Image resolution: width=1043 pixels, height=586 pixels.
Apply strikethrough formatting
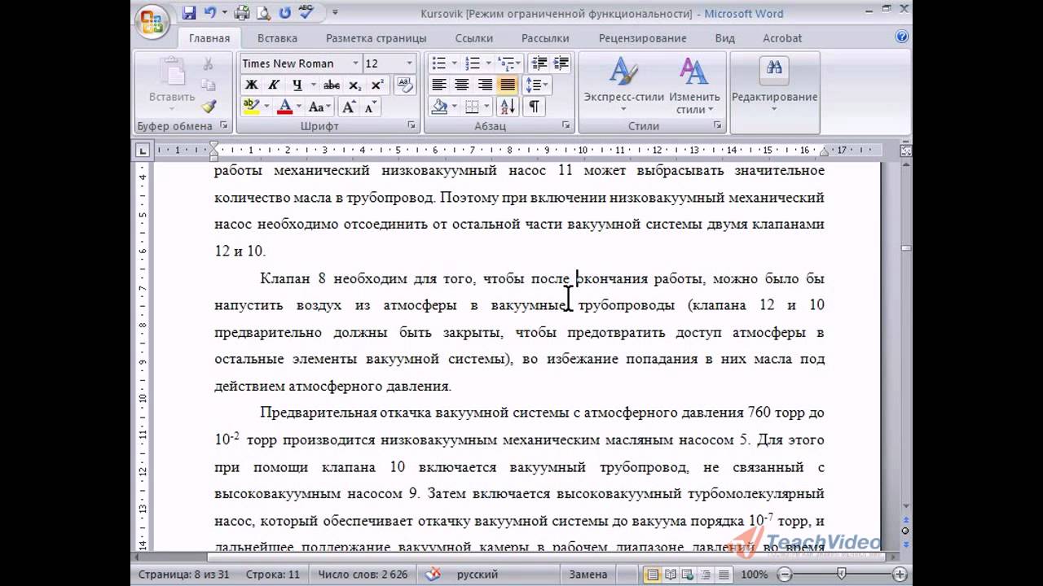click(332, 85)
